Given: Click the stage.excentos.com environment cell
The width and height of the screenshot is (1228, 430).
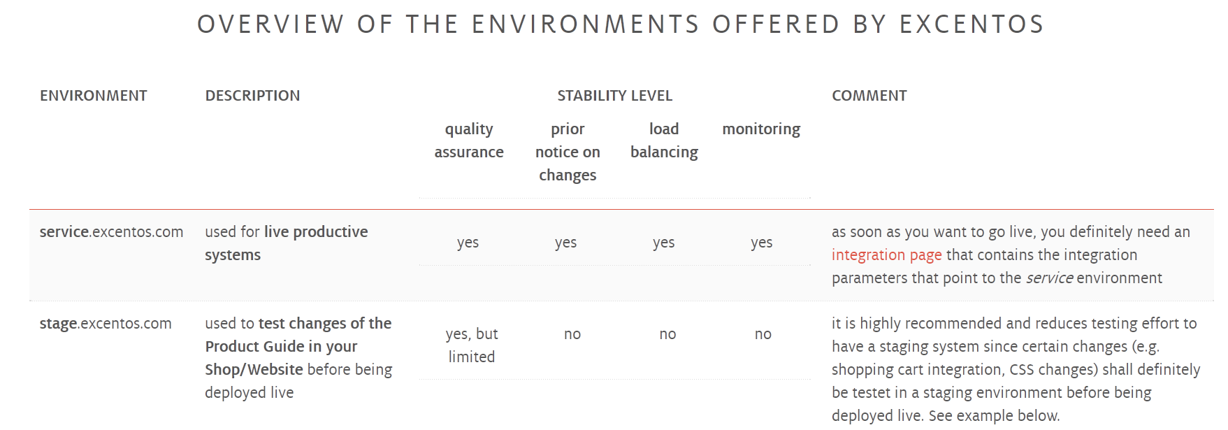Looking at the screenshot, I should click(x=106, y=324).
